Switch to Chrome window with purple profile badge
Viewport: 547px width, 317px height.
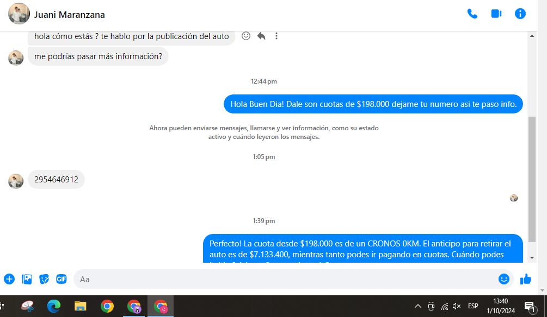point(133,306)
